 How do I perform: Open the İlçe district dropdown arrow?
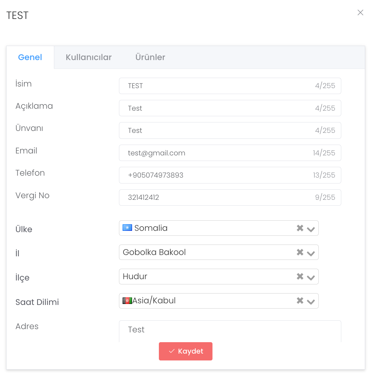[x=311, y=277]
